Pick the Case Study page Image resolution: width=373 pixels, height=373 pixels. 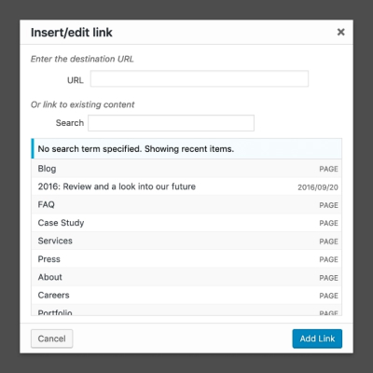point(186,223)
